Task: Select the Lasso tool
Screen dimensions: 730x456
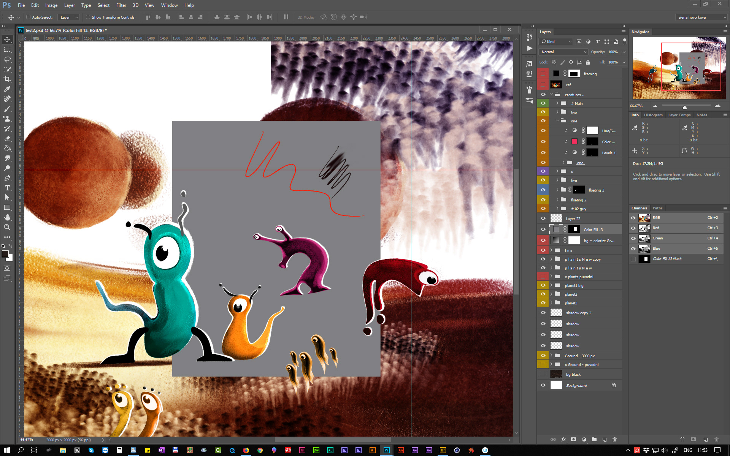Action: point(7,59)
